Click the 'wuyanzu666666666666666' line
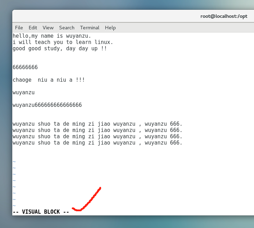The image size is (254, 228). (47, 105)
